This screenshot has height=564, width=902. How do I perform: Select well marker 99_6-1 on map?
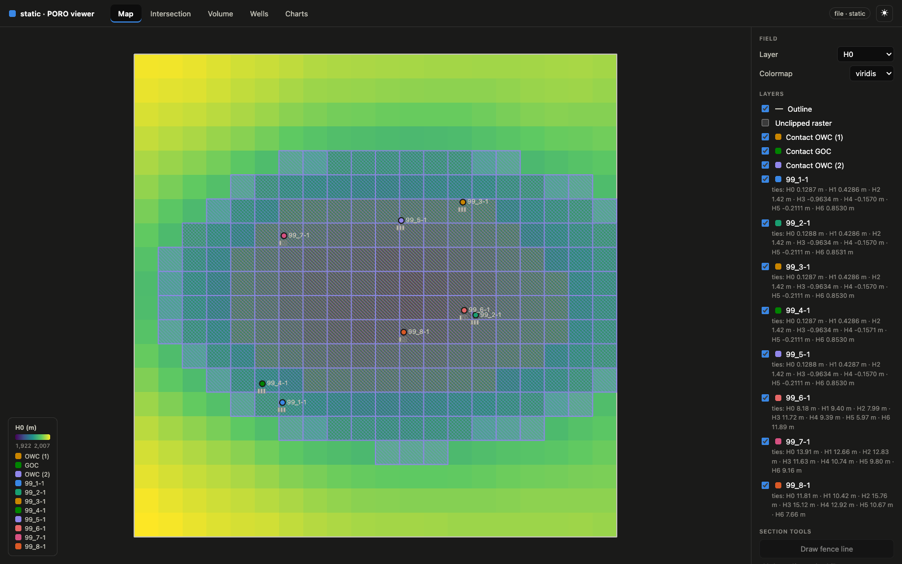coord(465,310)
